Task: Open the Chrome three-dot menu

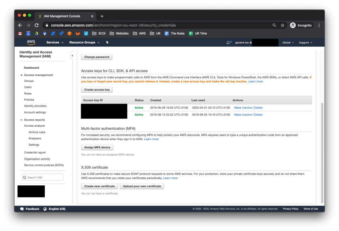Action: point(319,25)
